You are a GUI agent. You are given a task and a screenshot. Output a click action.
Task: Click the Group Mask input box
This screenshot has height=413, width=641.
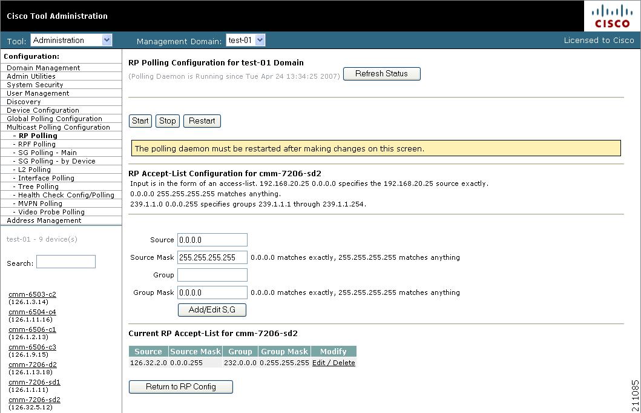point(212,292)
